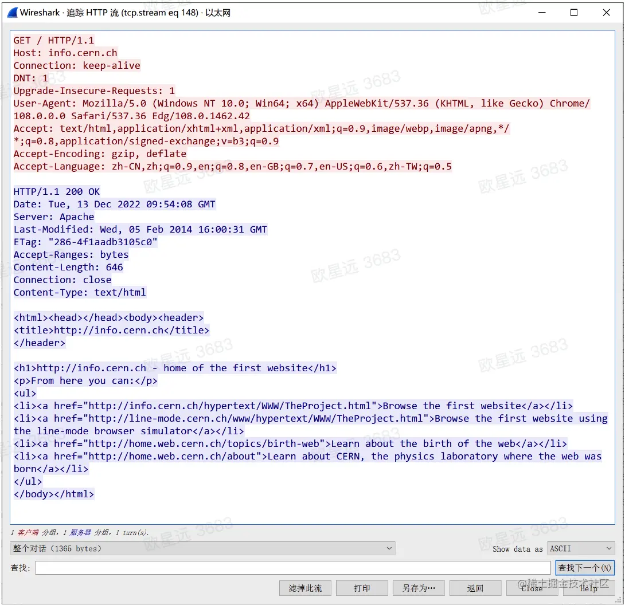Click the 'Host: info.cern.ch' header line
This screenshot has height=605, width=625.
pyautogui.click(x=65, y=53)
